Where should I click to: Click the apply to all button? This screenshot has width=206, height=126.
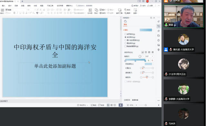point(127,100)
